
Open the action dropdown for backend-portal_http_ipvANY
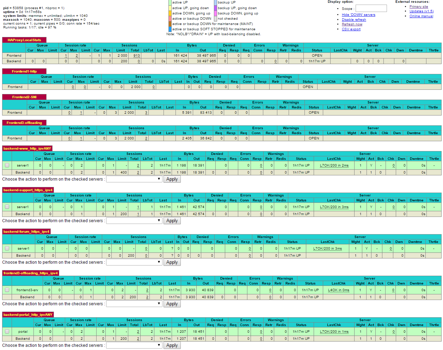(x=134, y=345)
